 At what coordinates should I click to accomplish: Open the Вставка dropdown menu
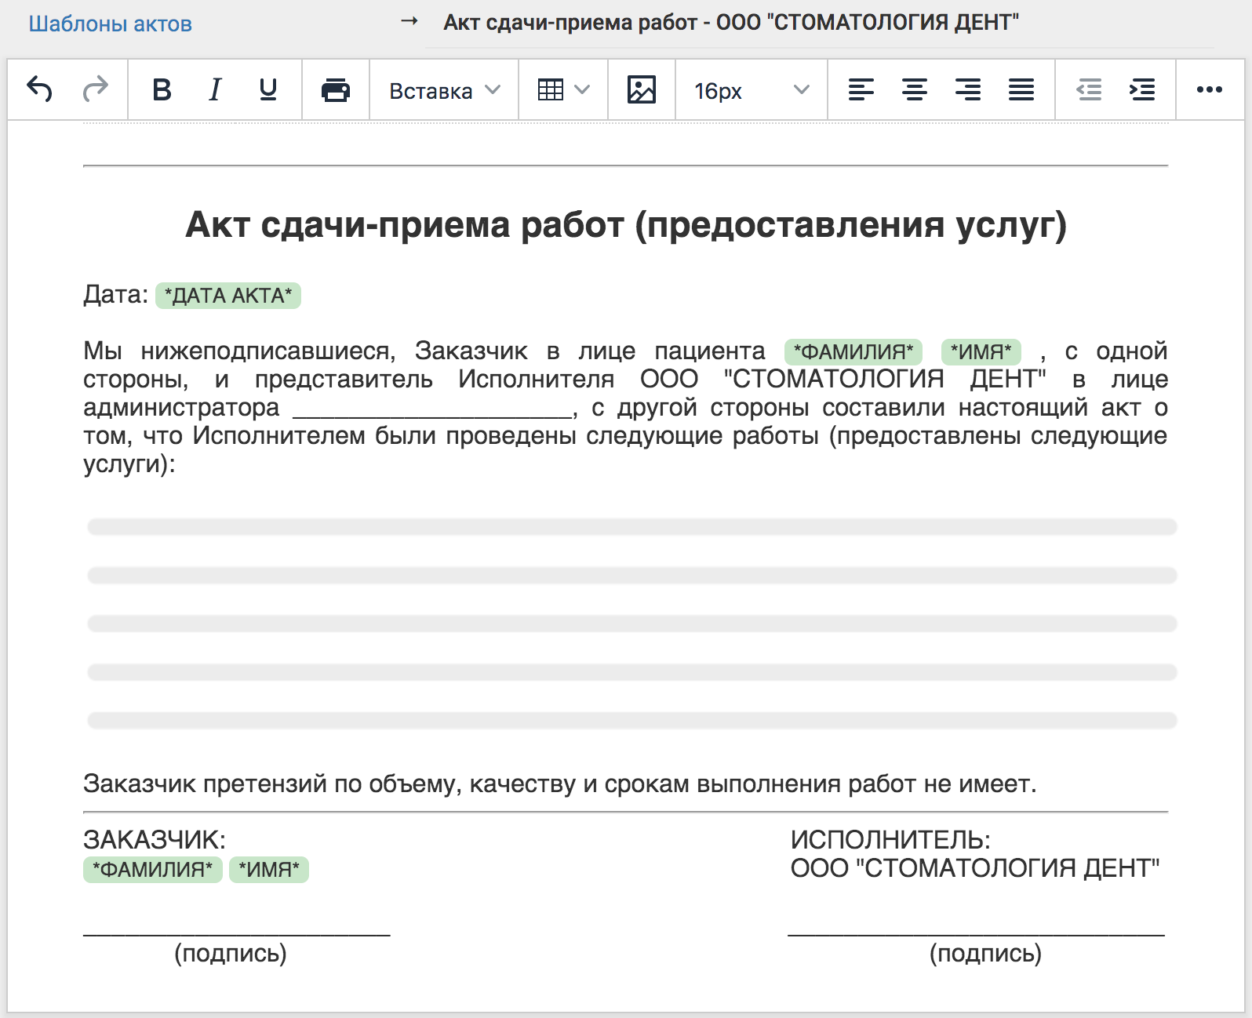pyautogui.click(x=444, y=91)
